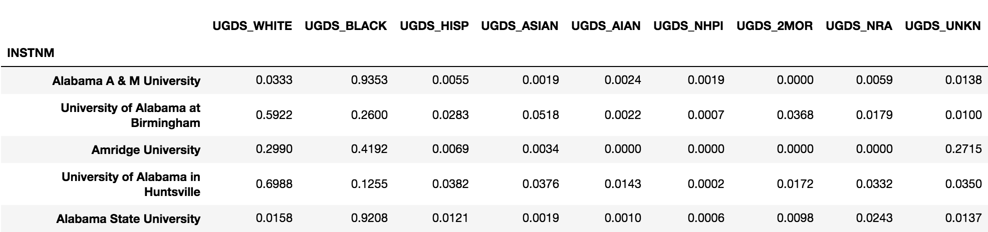The width and height of the screenshot is (988, 232).
Task: Click the University of Alabama in Huntsville label
Action: click(131, 184)
